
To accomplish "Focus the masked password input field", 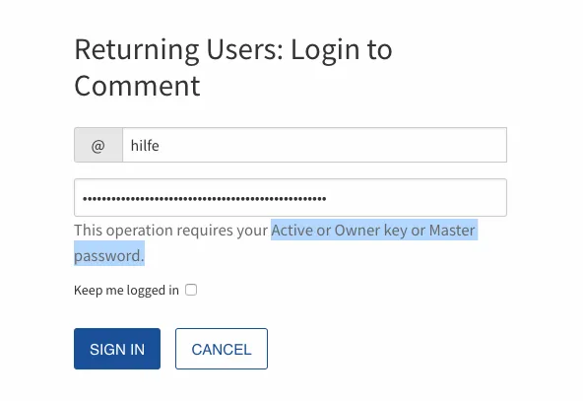I will [291, 197].
